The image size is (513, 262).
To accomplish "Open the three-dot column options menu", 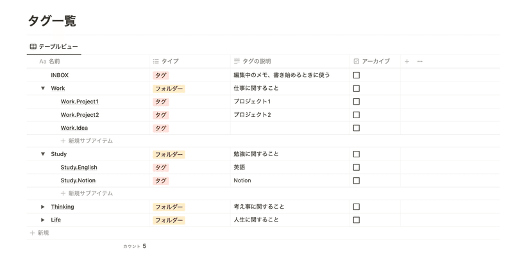I will tap(420, 61).
